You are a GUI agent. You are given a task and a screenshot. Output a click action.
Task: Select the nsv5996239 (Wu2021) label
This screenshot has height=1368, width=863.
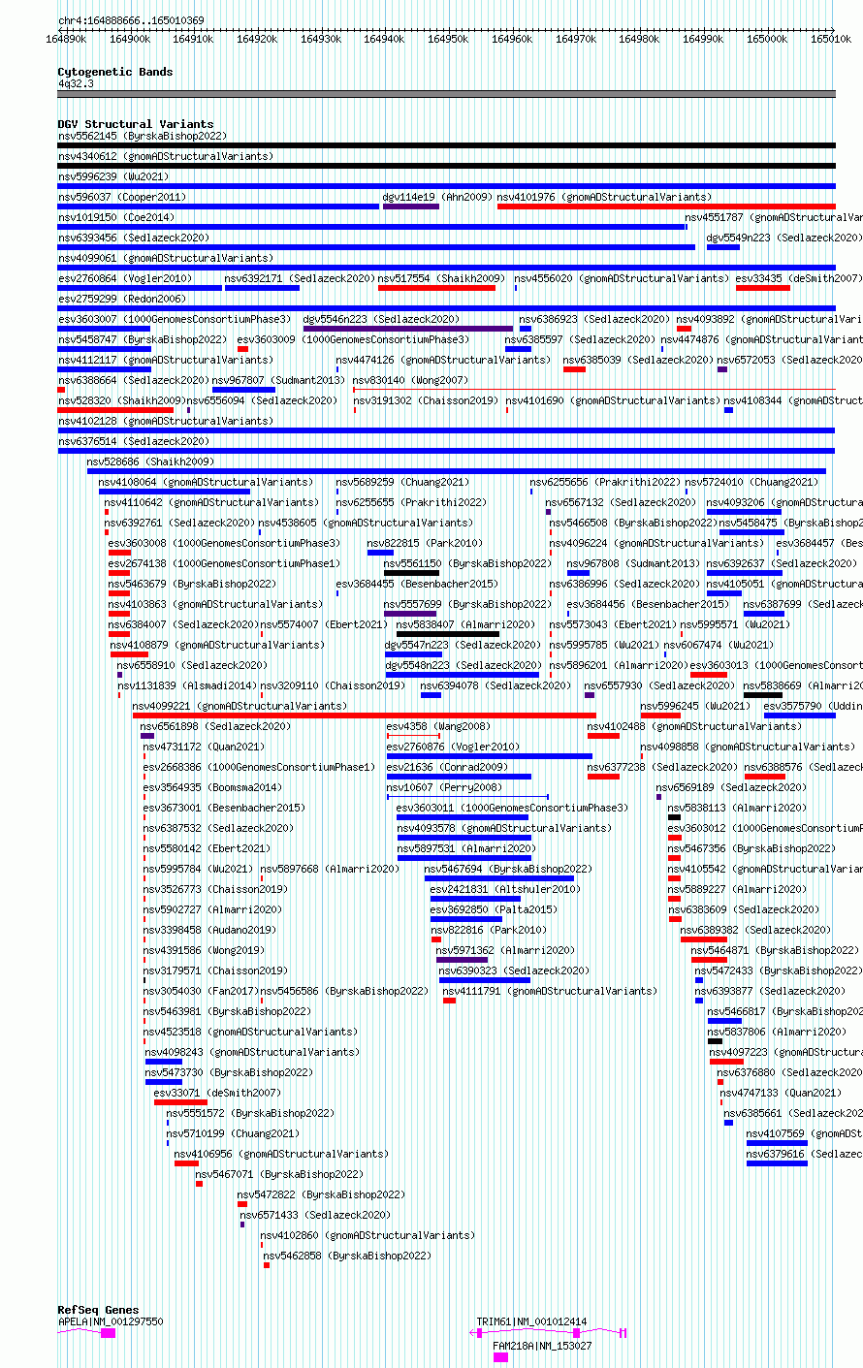click(113, 176)
